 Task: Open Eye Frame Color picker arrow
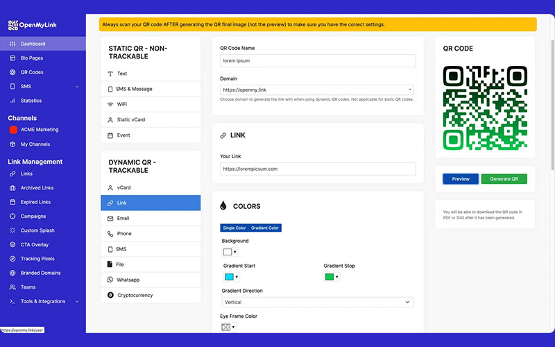pos(233,327)
